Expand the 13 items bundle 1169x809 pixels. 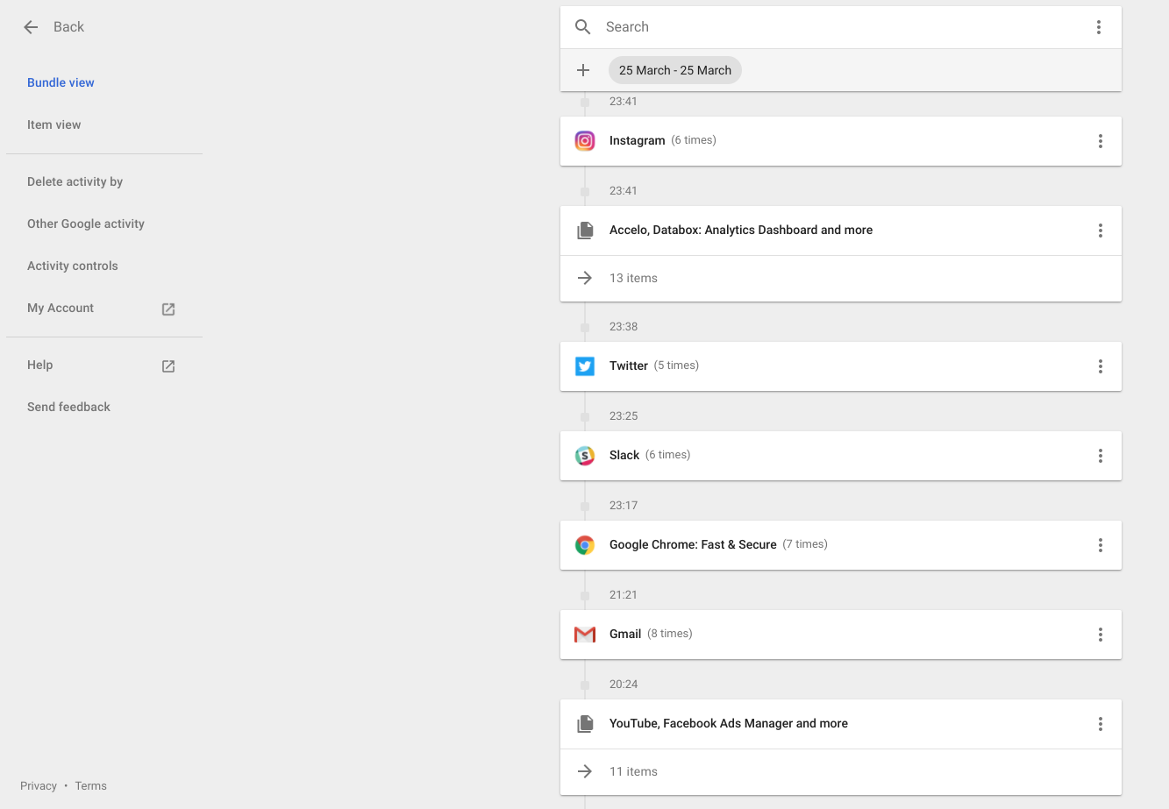point(633,279)
